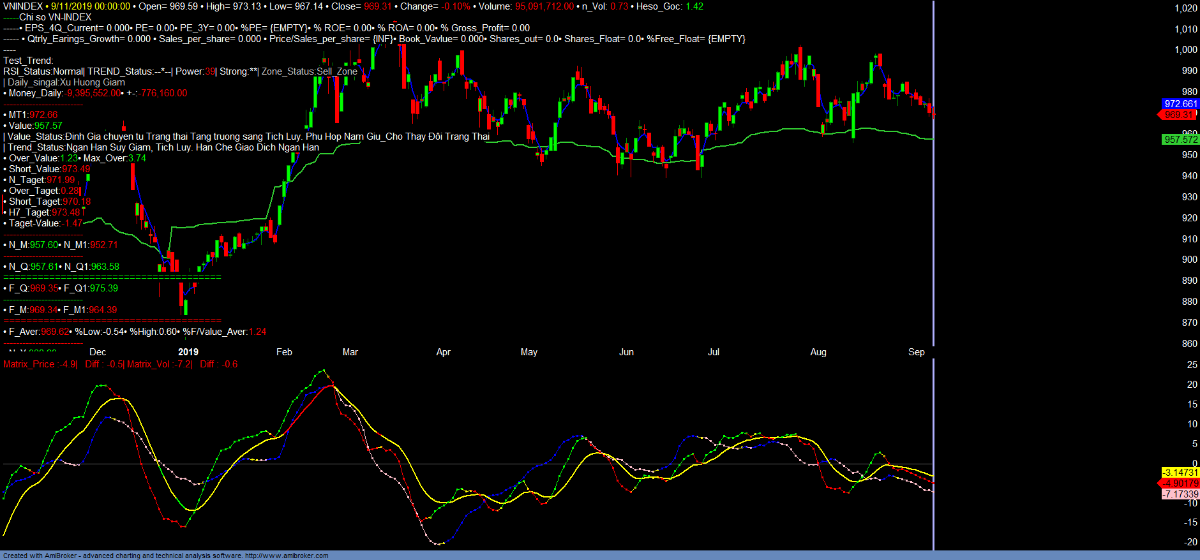Click the pink -7.17339 indicator value label
Viewport: 1200px width, 560px height.
[x=1180, y=494]
